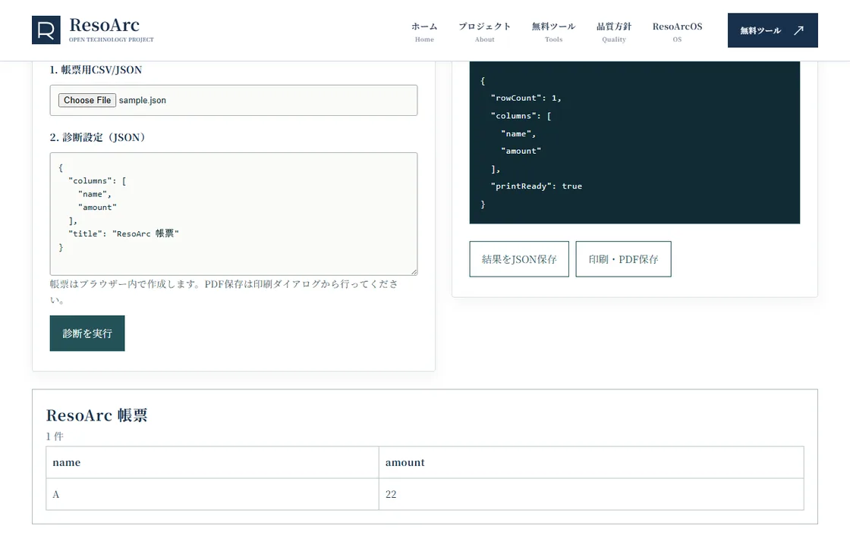Click the arrow icon in 無料ツール button
The width and height of the screenshot is (850, 538).
point(798,30)
